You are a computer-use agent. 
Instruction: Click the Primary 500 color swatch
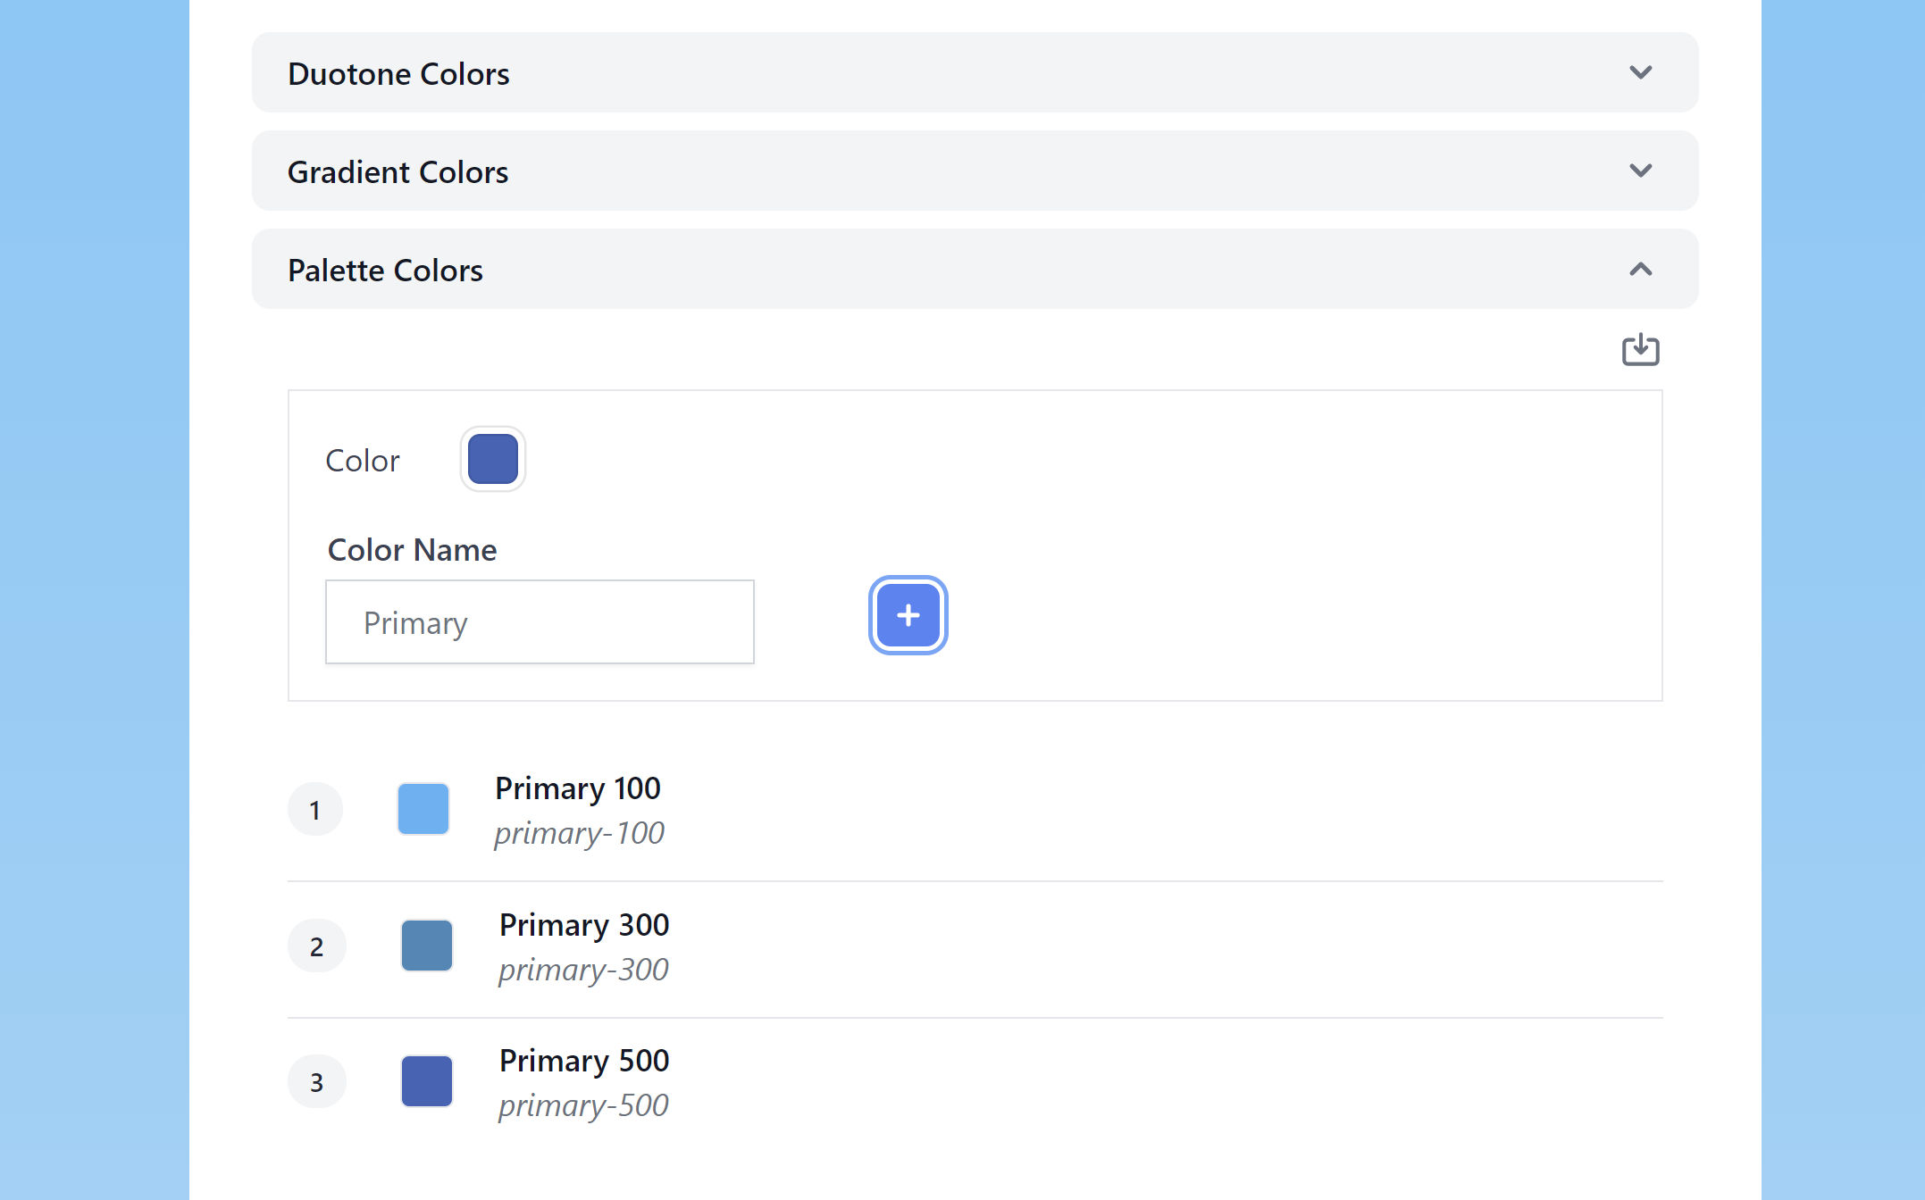pyautogui.click(x=427, y=1080)
